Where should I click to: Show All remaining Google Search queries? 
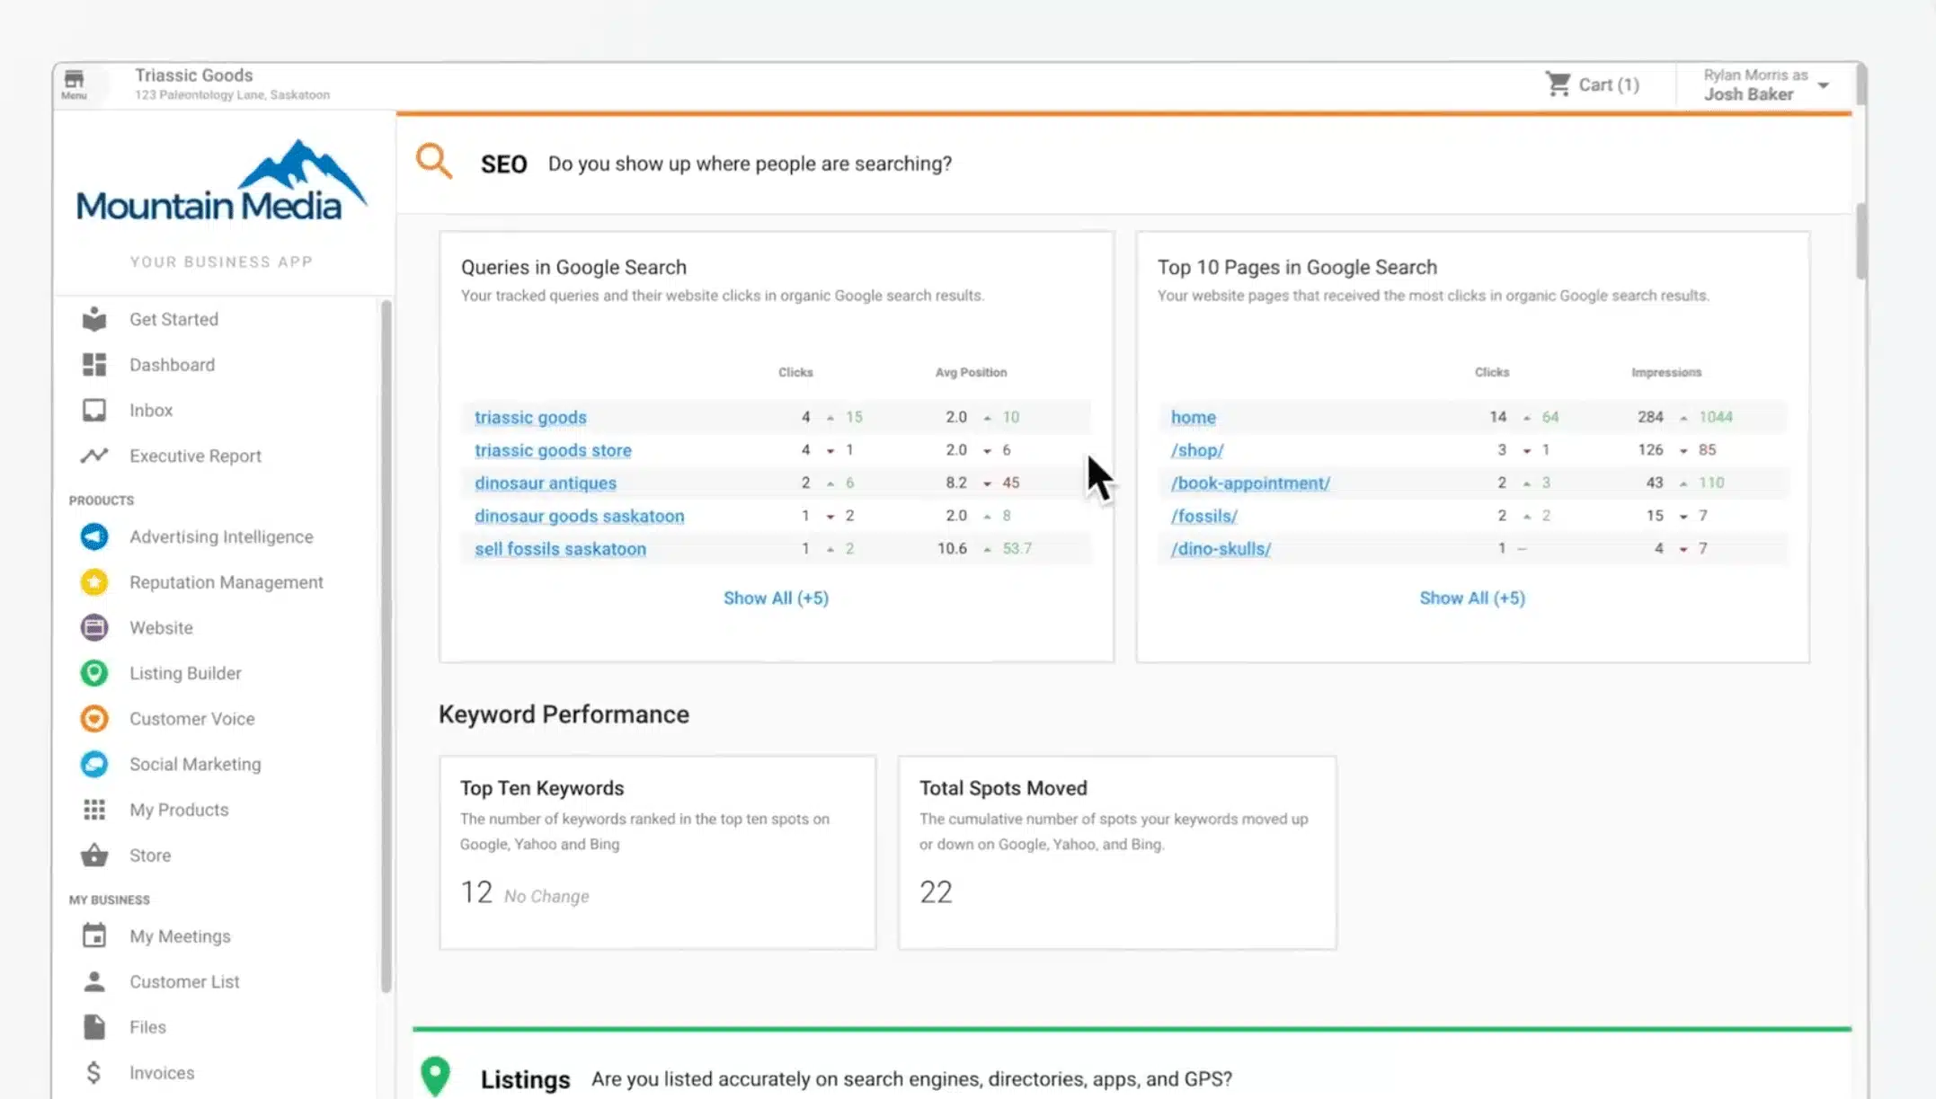pos(777,598)
